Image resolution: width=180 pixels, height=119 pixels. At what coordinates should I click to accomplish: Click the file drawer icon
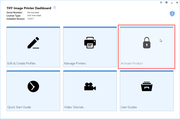pyautogui.click(x=147, y=86)
